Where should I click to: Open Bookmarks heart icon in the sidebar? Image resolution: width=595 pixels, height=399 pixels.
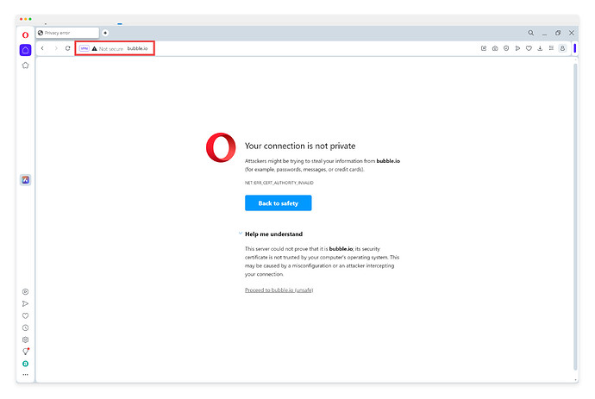[25, 315]
